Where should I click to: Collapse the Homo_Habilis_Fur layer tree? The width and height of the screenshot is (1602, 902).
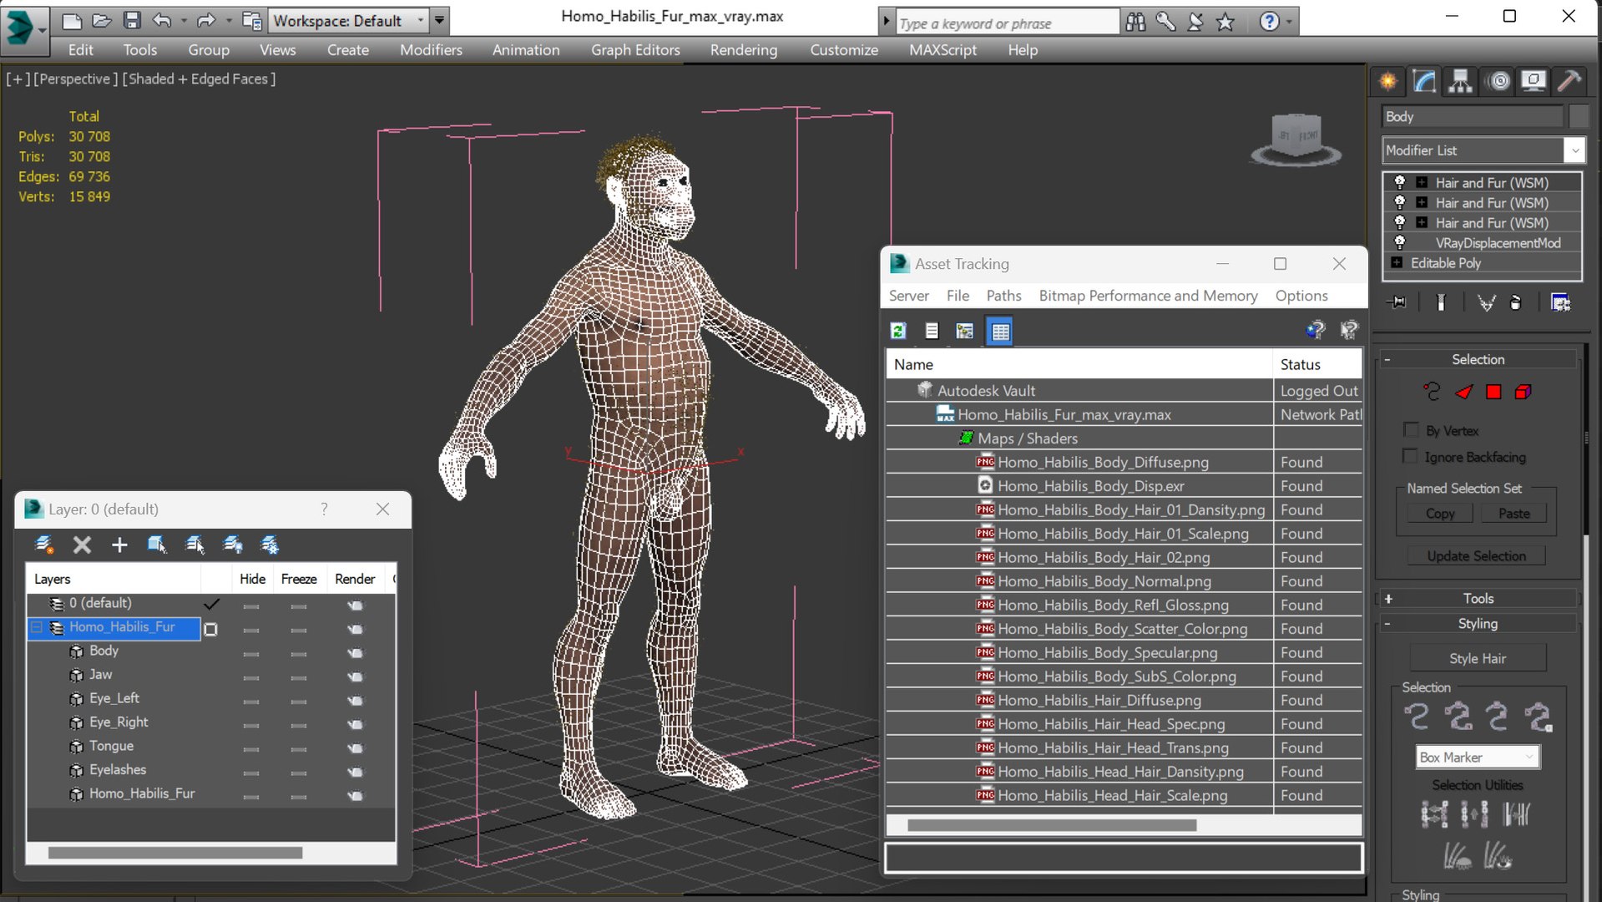pos(37,627)
